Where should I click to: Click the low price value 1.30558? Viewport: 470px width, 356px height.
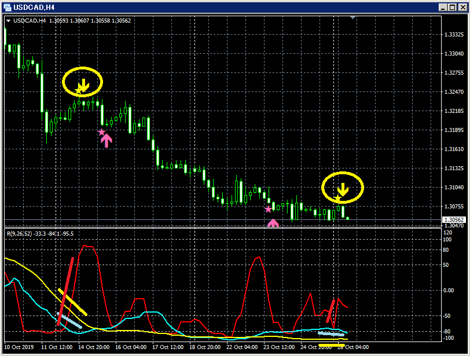100,21
